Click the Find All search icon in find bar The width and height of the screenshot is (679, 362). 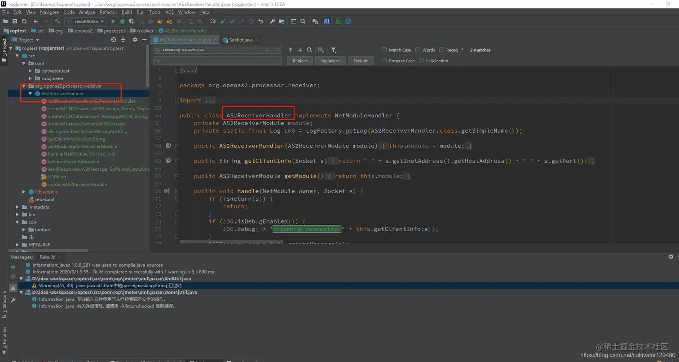(x=309, y=50)
